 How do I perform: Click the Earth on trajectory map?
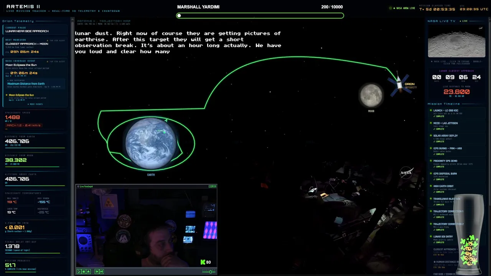151,144
